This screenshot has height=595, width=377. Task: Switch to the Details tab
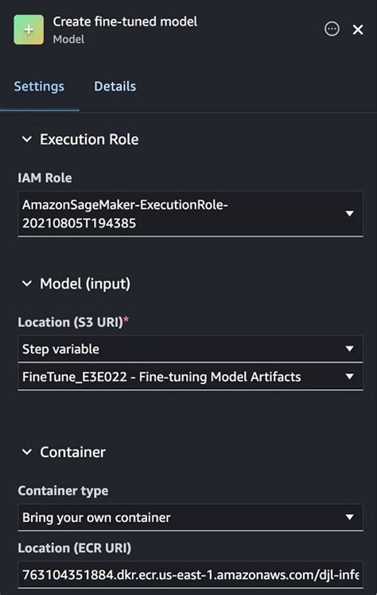coord(115,86)
